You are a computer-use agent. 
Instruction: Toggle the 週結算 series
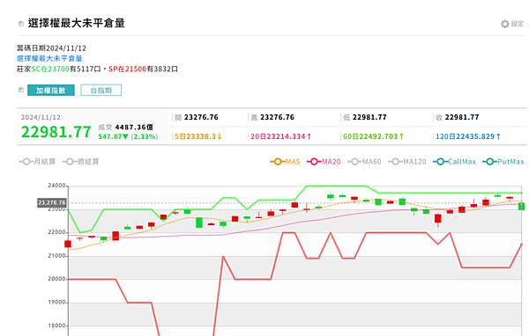pos(81,162)
